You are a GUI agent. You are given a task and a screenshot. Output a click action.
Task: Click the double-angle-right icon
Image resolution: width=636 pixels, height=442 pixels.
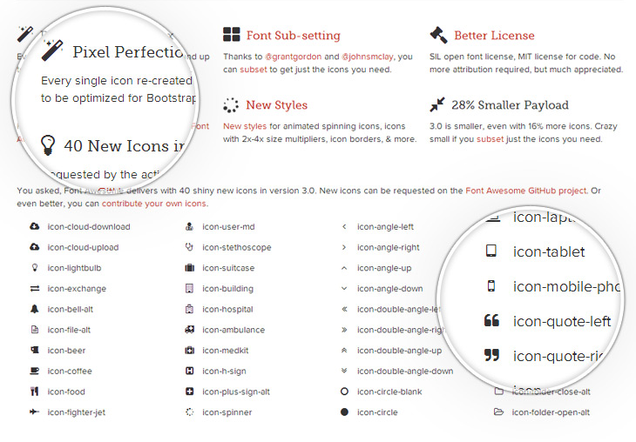coord(344,330)
